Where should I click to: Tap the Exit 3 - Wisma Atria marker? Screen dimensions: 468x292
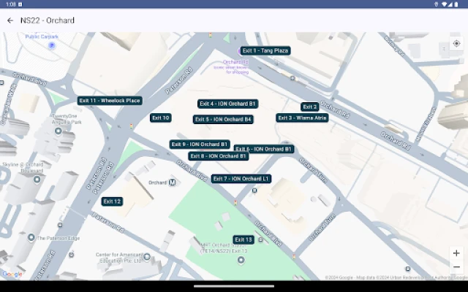coord(302,118)
